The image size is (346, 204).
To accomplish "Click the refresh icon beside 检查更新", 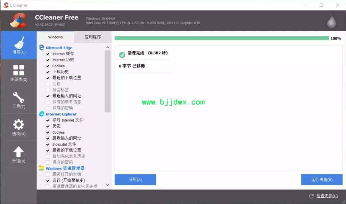I will click(311, 196).
